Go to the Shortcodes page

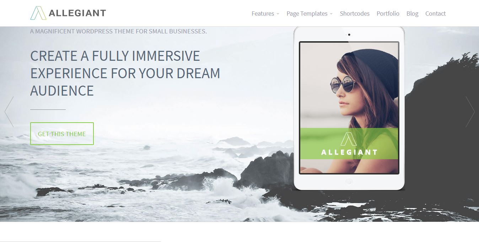pos(355,14)
